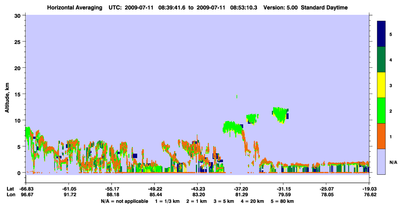Click longitude value '78.05'
The width and height of the screenshot is (410, 210).
click(327, 195)
